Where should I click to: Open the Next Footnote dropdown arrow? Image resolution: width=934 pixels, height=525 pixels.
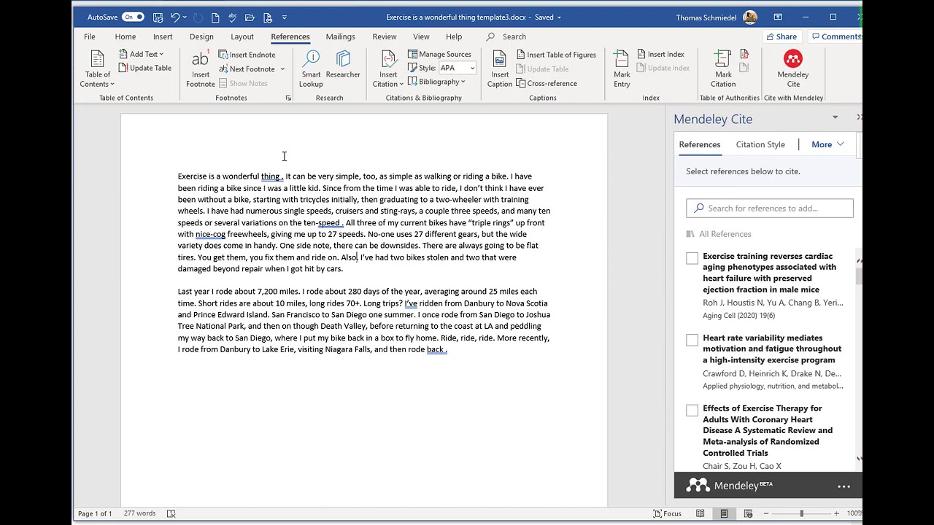pos(282,69)
